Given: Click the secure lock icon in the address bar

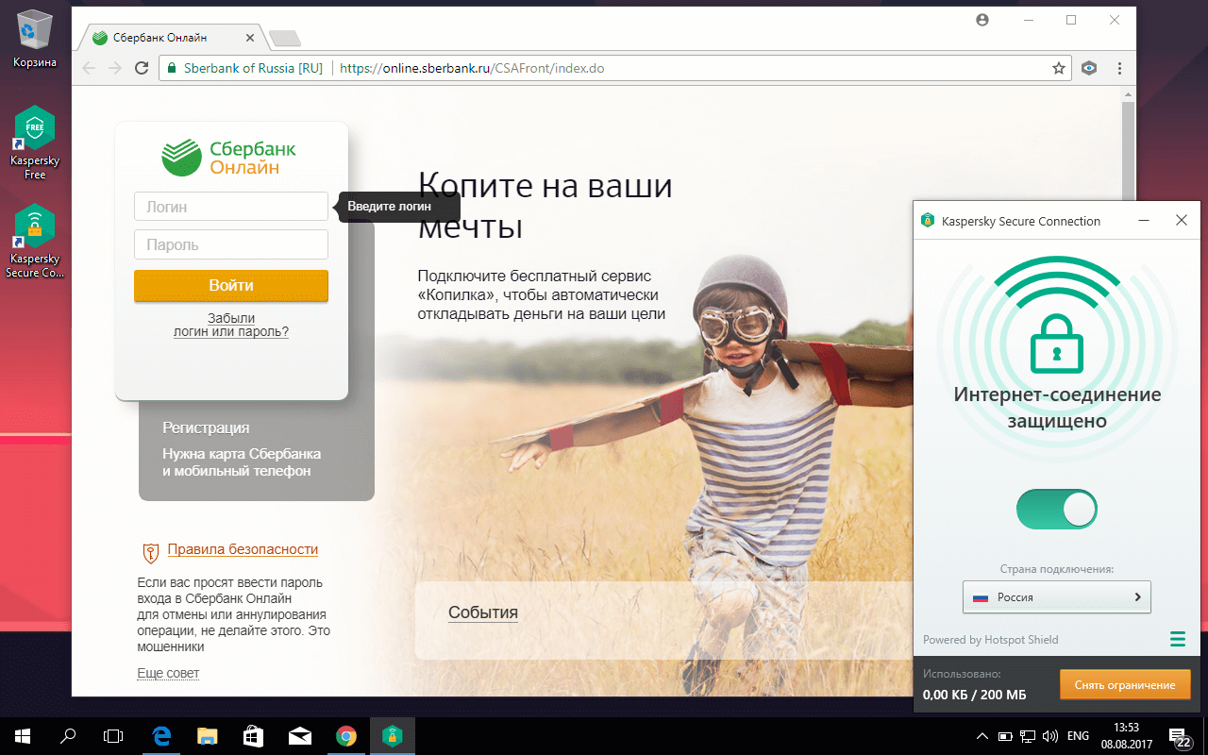Looking at the screenshot, I should (171, 68).
